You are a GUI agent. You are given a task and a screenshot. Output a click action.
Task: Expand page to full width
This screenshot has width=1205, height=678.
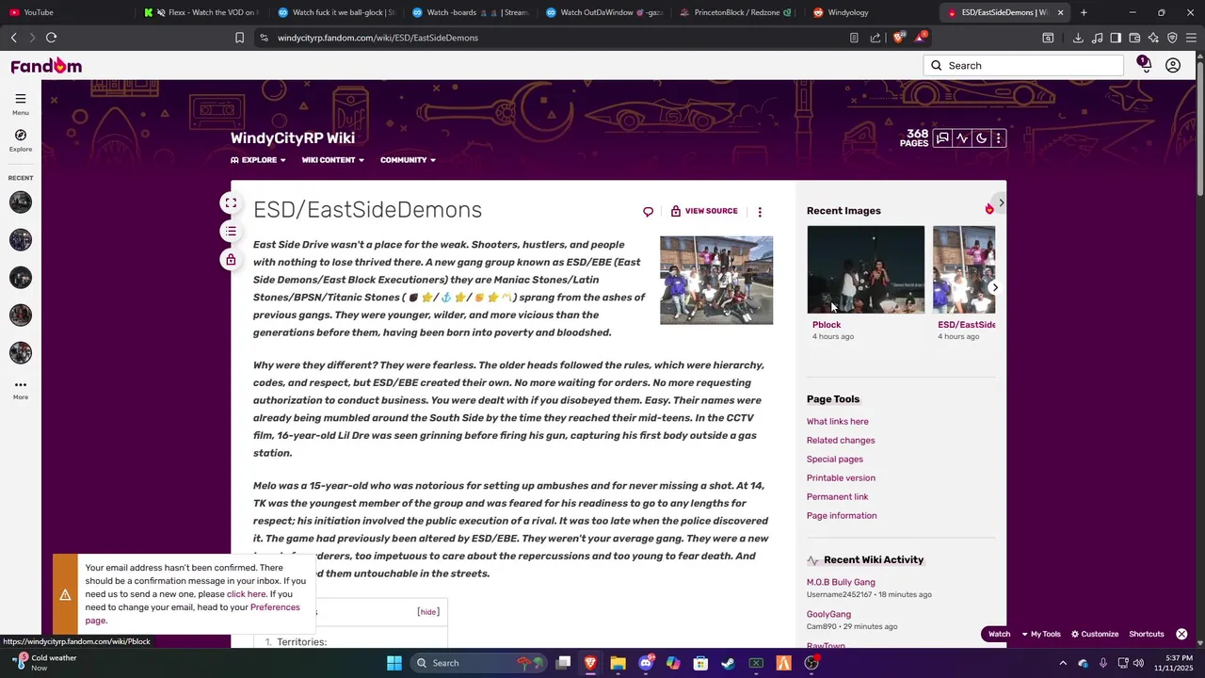tap(231, 203)
